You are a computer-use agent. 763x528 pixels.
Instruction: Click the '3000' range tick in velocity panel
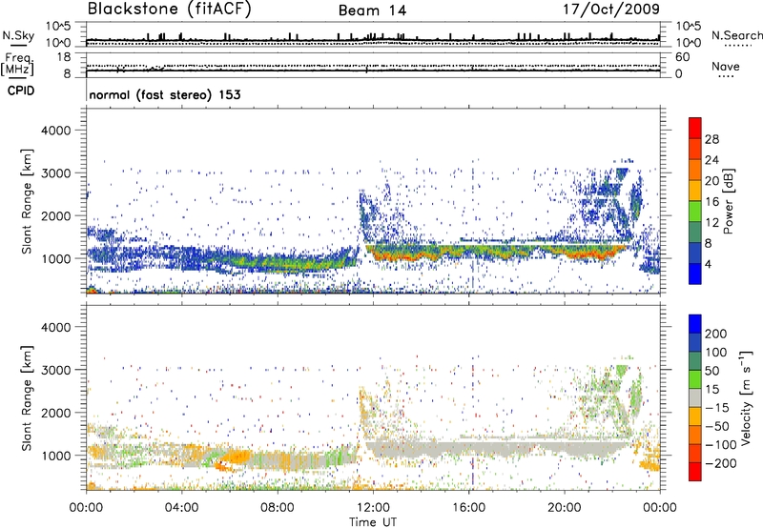tap(55, 370)
